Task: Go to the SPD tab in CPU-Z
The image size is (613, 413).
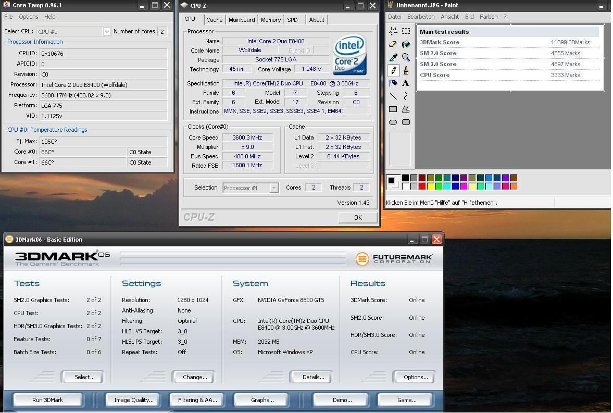Action: (292, 20)
